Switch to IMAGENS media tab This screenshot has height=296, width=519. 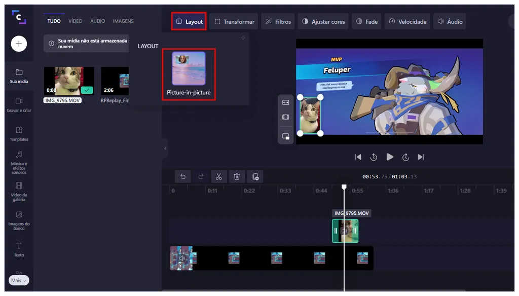point(123,21)
